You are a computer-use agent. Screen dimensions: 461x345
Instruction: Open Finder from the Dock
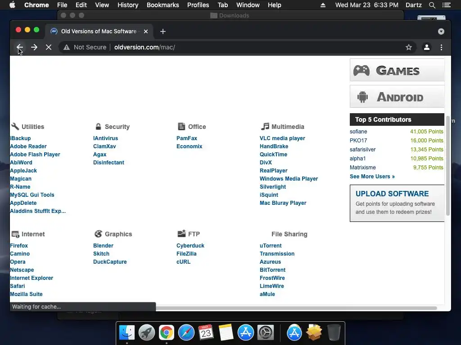[127, 333]
